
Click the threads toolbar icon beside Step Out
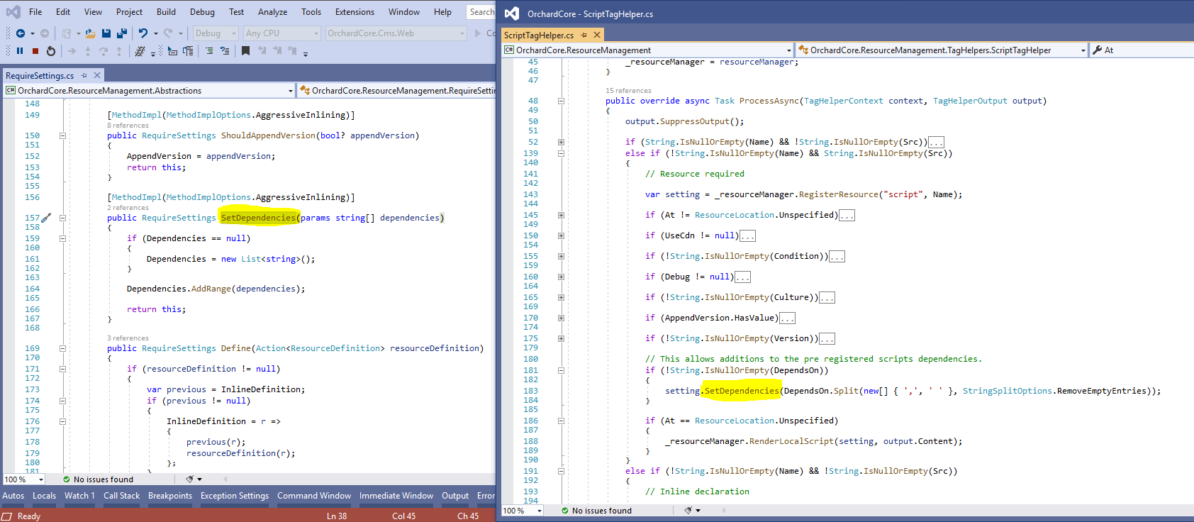[140, 51]
